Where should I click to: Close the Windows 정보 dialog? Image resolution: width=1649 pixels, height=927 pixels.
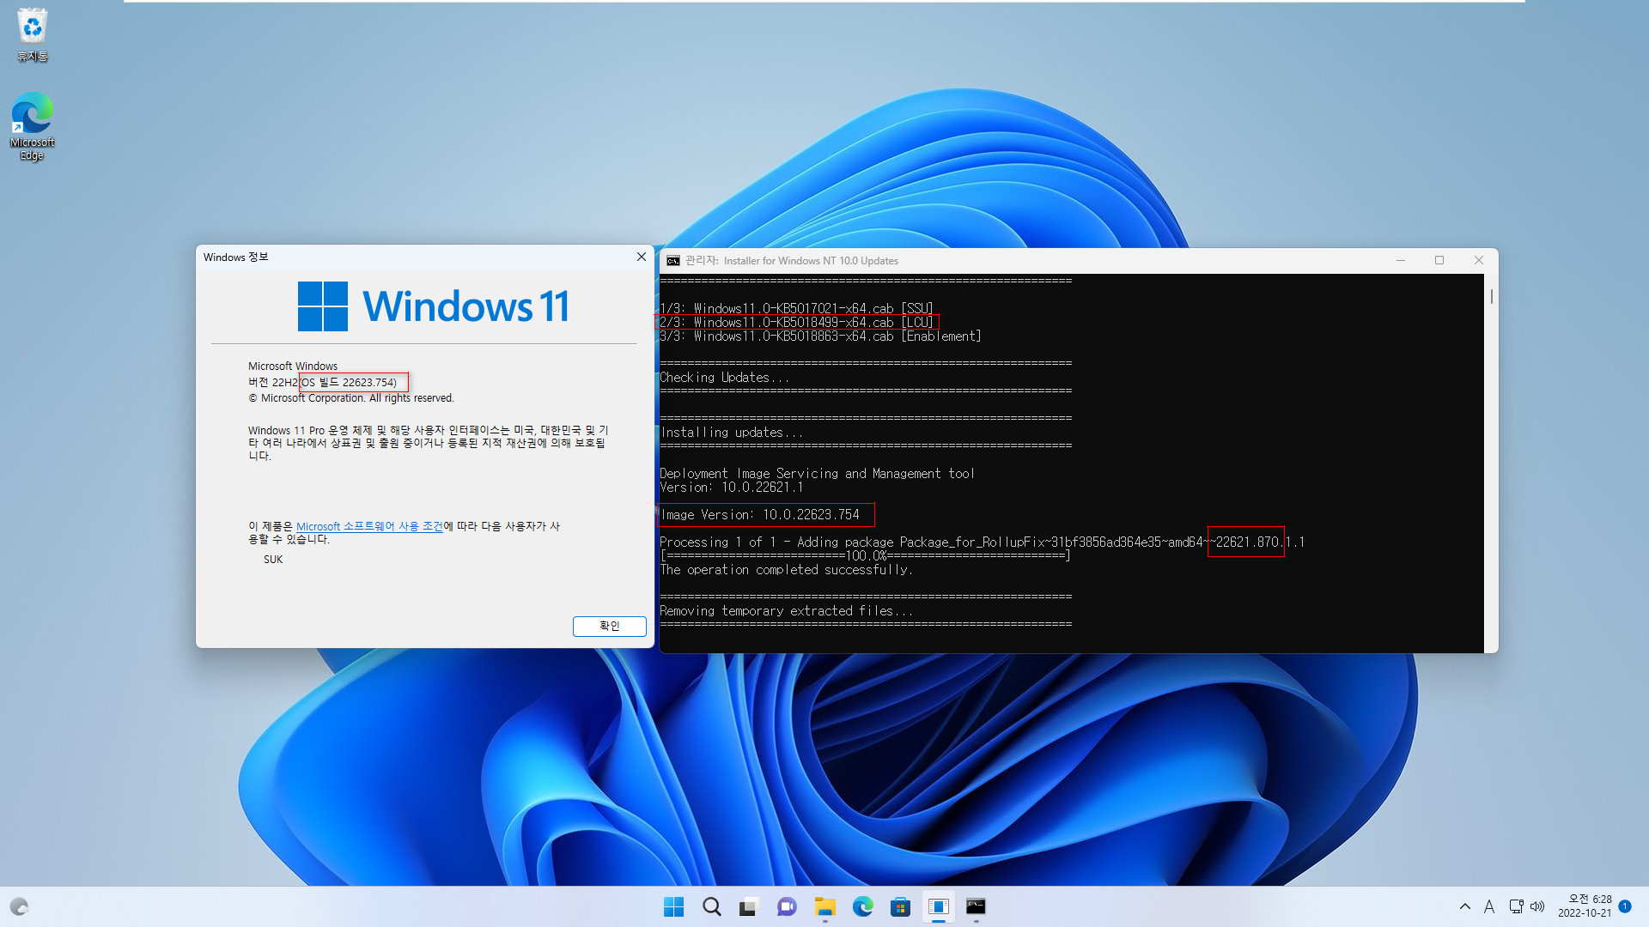[641, 257]
